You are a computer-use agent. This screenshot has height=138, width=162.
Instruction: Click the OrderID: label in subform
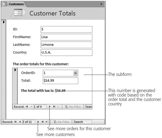[x=28, y=73]
